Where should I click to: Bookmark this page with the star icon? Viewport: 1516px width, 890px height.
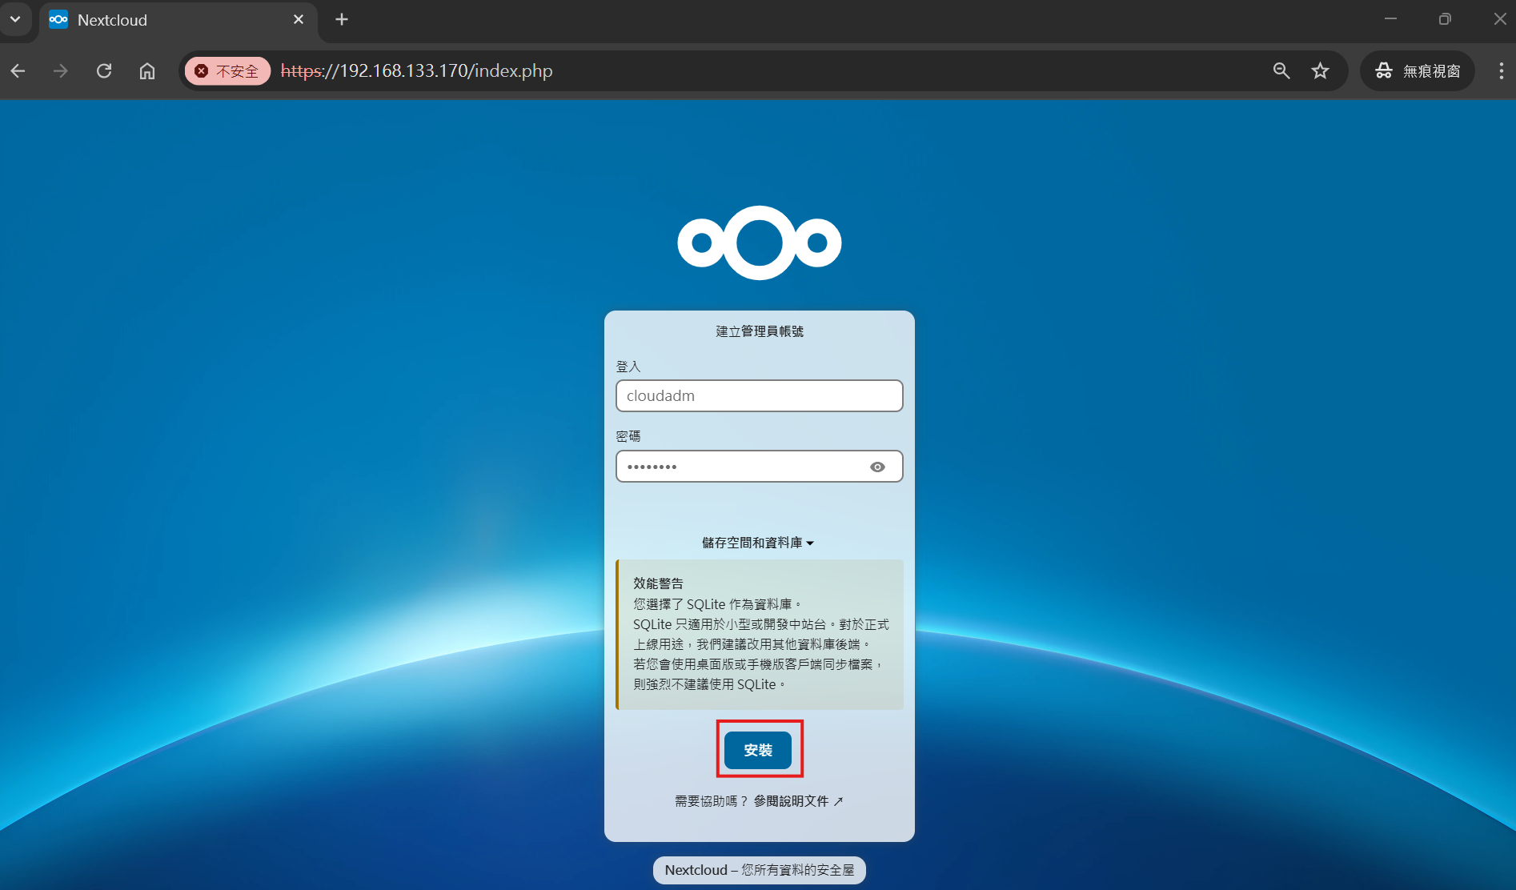click(x=1320, y=71)
